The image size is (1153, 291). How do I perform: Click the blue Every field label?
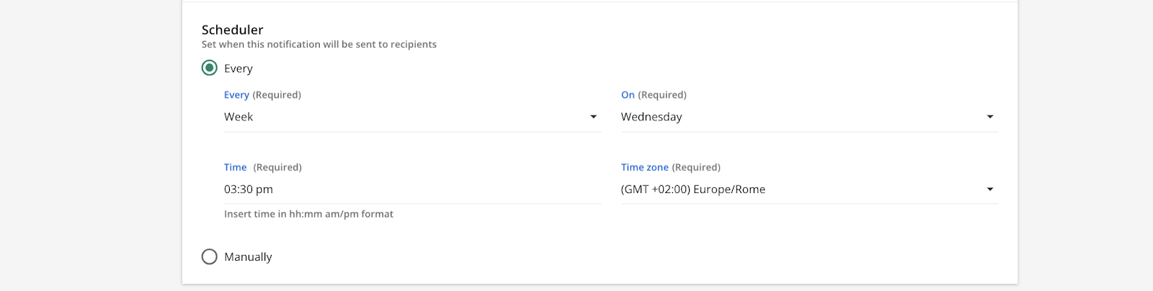(236, 95)
